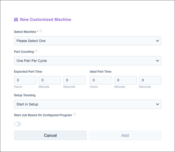The width and height of the screenshot is (175, 152).
Task: Click the Expected Part Time Seconds field
Action: tap(74, 80)
